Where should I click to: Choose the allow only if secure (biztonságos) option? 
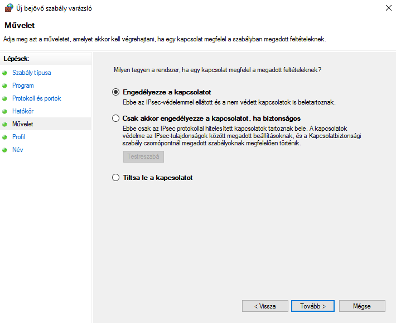pyautogui.click(x=116, y=118)
